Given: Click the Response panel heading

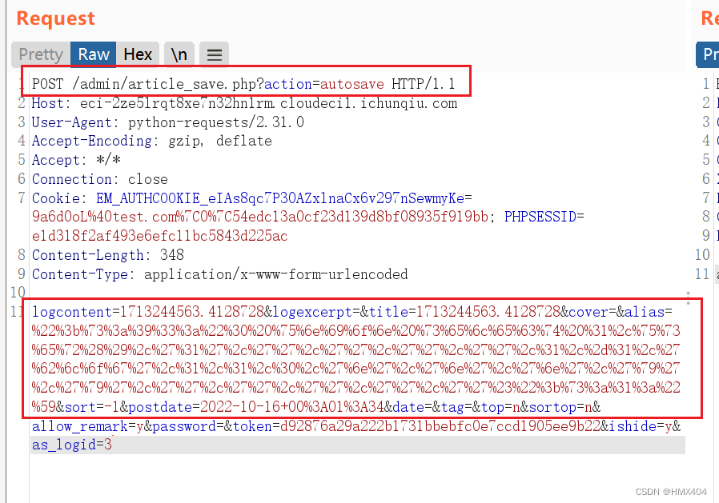Looking at the screenshot, I should (709, 18).
